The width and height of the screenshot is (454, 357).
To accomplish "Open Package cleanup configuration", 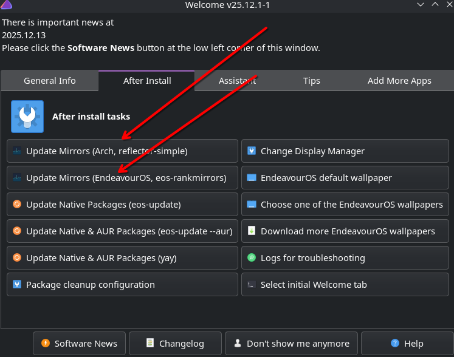I will click(x=122, y=285).
